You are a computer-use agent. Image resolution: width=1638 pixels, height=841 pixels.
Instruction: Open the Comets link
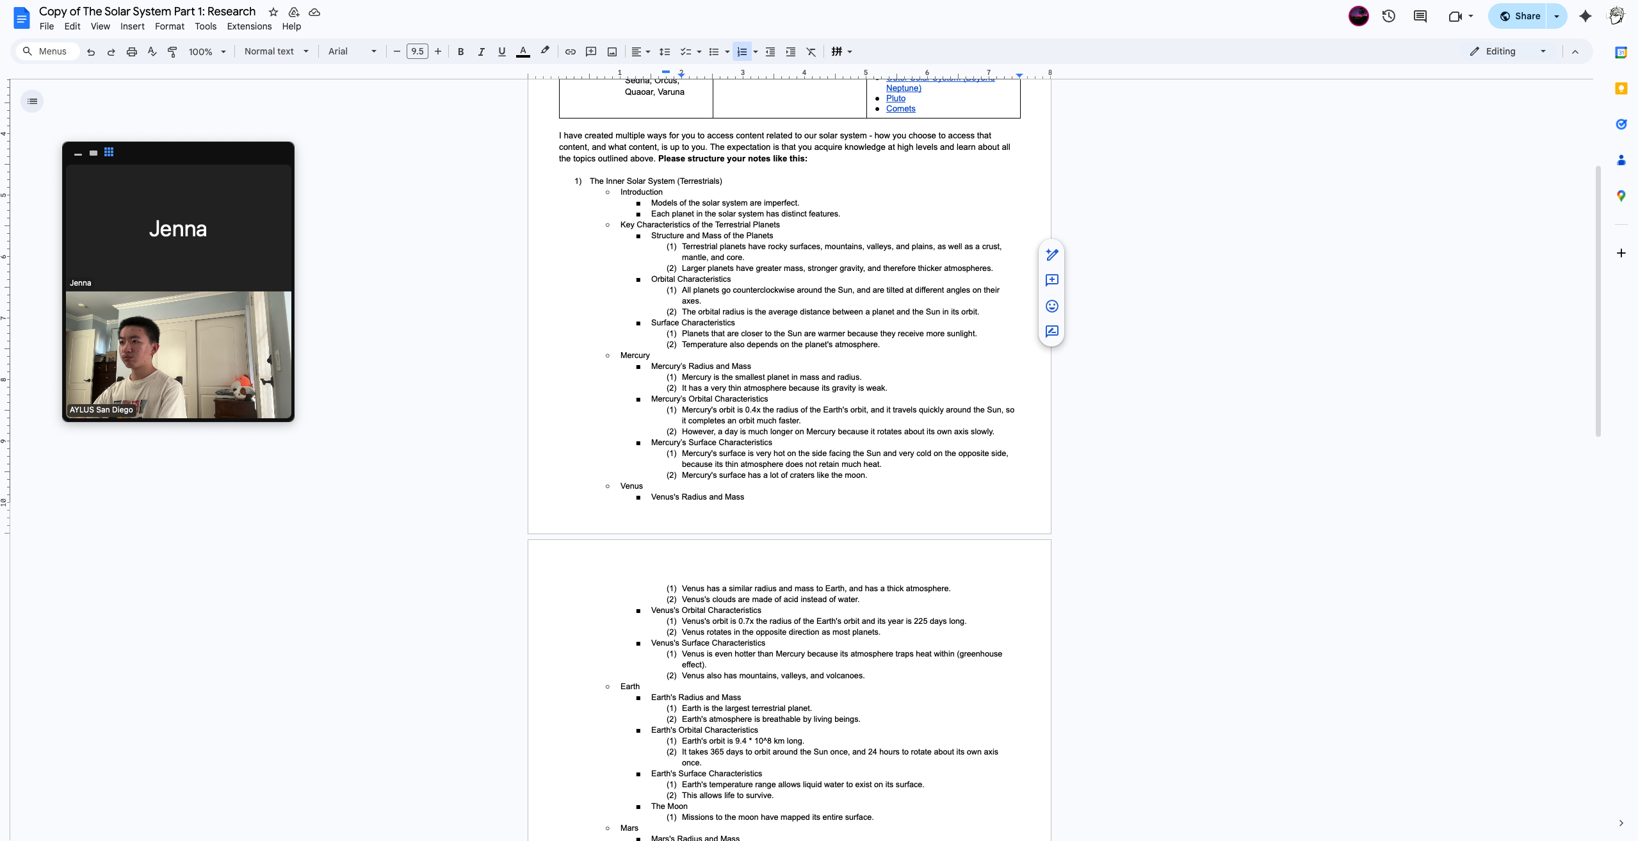900,109
